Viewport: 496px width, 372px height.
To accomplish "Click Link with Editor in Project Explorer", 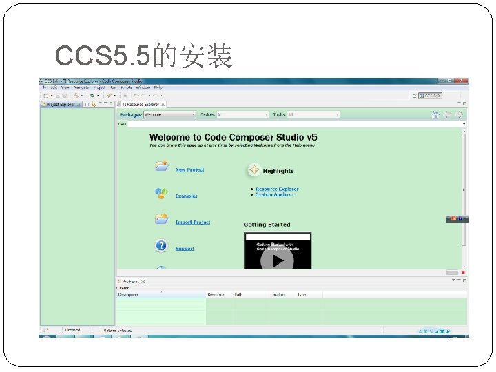I will 94,104.
